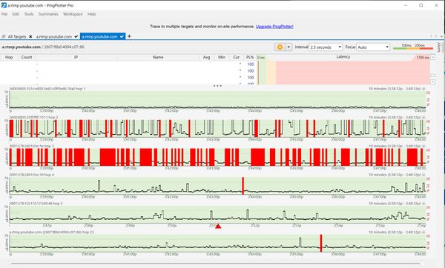445x268 pixels.
Task: Open the Interval 2.5 seconds dropdown
Action: 326,47
